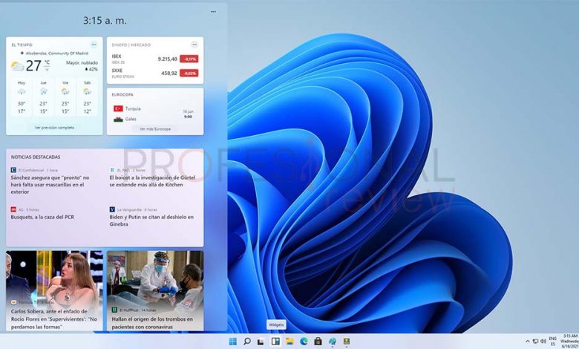Switch temperature unit to °C
The width and height of the screenshot is (579, 349).
pos(48,62)
